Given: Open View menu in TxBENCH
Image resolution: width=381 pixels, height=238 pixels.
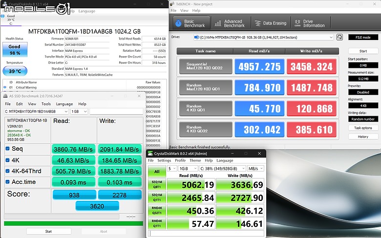Looking at the screenshot, I should [x=184, y=11].
